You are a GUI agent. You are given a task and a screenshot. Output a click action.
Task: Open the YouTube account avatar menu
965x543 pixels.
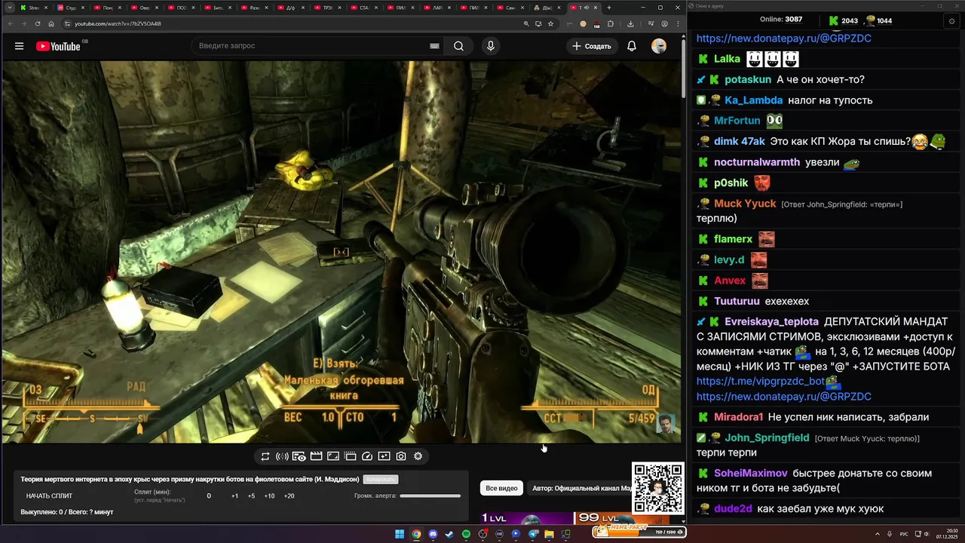(x=659, y=46)
